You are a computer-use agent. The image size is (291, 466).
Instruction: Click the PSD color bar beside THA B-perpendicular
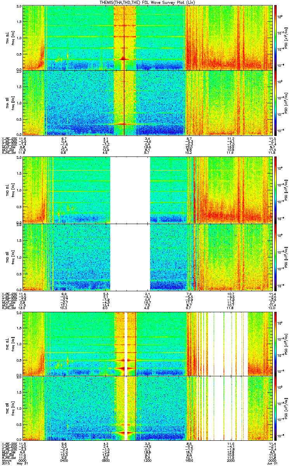pyautogui.click(x=275, y=38)
